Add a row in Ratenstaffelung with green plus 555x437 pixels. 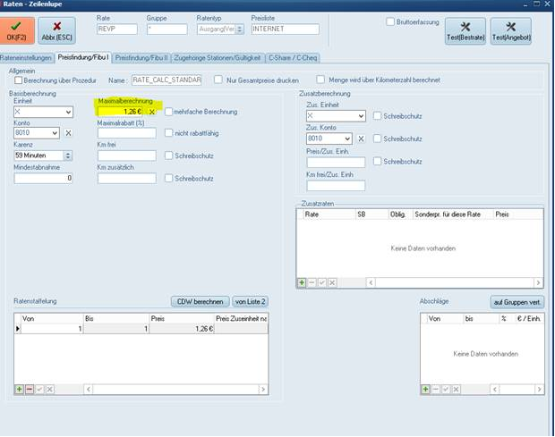point(20,390)
